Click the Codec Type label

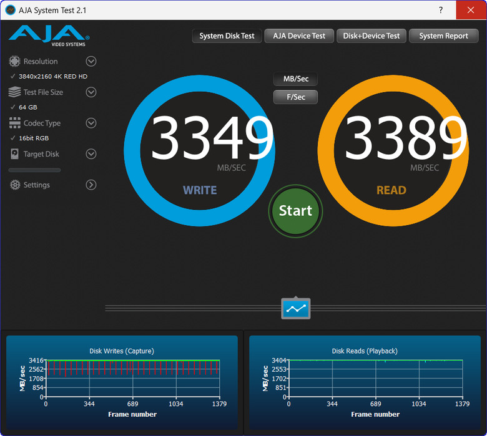[42, 124]
